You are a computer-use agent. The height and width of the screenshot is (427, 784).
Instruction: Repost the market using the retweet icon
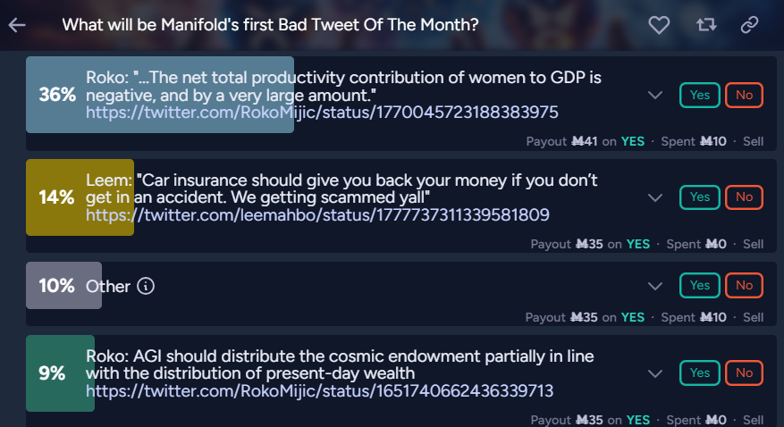[x=706, y=24]
